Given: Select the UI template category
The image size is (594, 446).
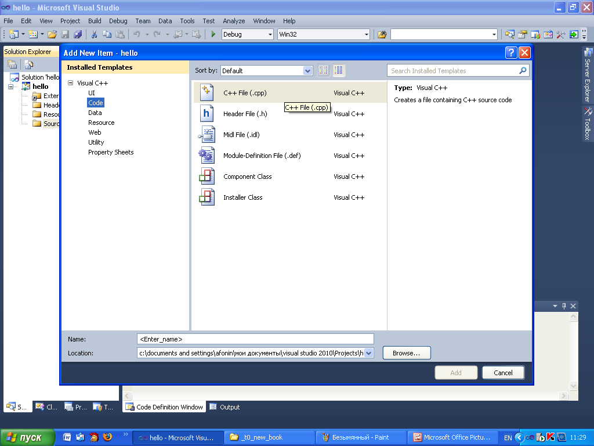Looking at the screenshot, I should point(92,93).
